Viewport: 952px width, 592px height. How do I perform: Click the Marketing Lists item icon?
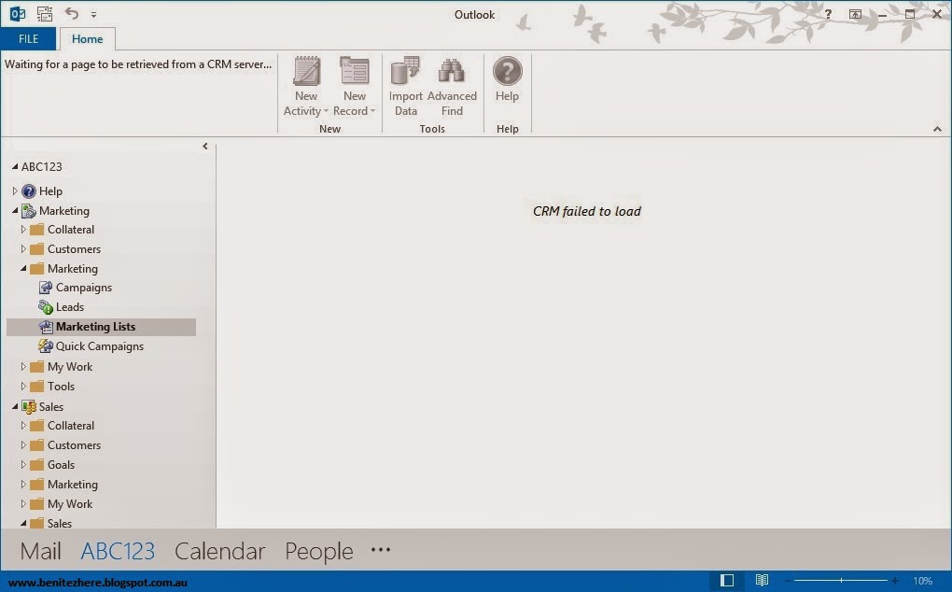pos(46,327)
